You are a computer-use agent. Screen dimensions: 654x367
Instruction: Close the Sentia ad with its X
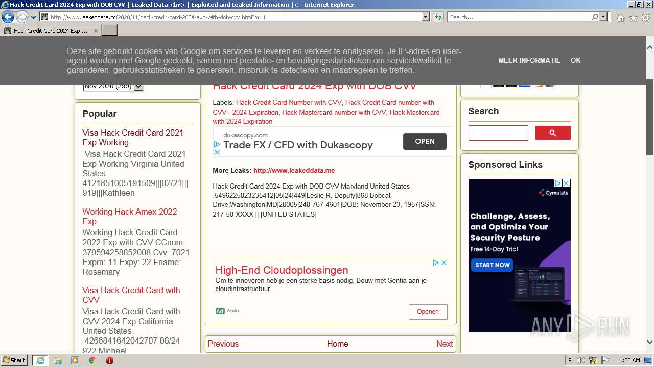coord(444,263)
